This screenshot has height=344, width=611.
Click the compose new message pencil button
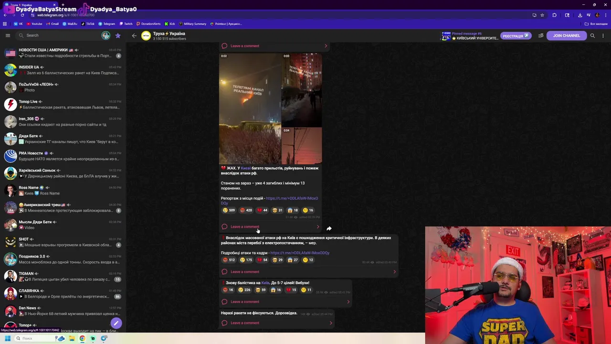click(x=116, y=323)
